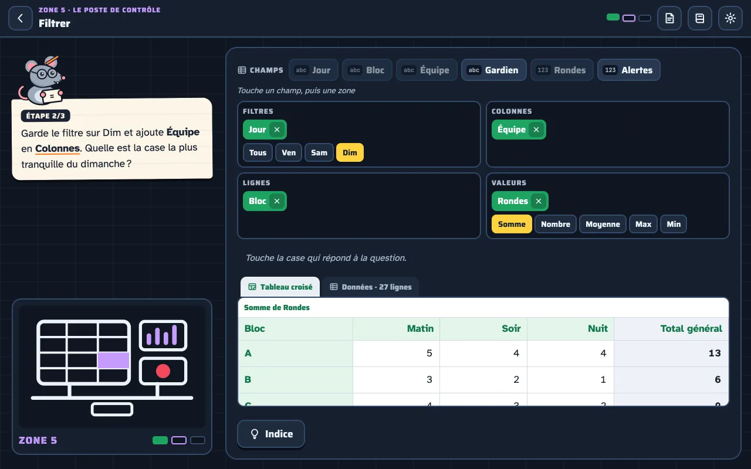Keep the Dim day filter selected
Image resolution: width=751 pixels, height=469 pixels.
(x=350, y=152)
